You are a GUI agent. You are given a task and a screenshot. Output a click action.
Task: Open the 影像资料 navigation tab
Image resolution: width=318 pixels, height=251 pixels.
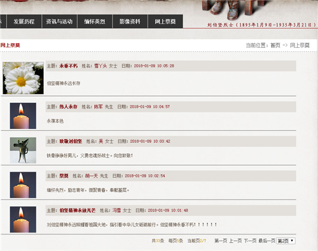point(130,22)
